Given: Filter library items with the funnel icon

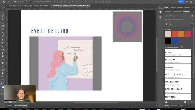Looking at the screenshot, I should [x=166, y=24].
